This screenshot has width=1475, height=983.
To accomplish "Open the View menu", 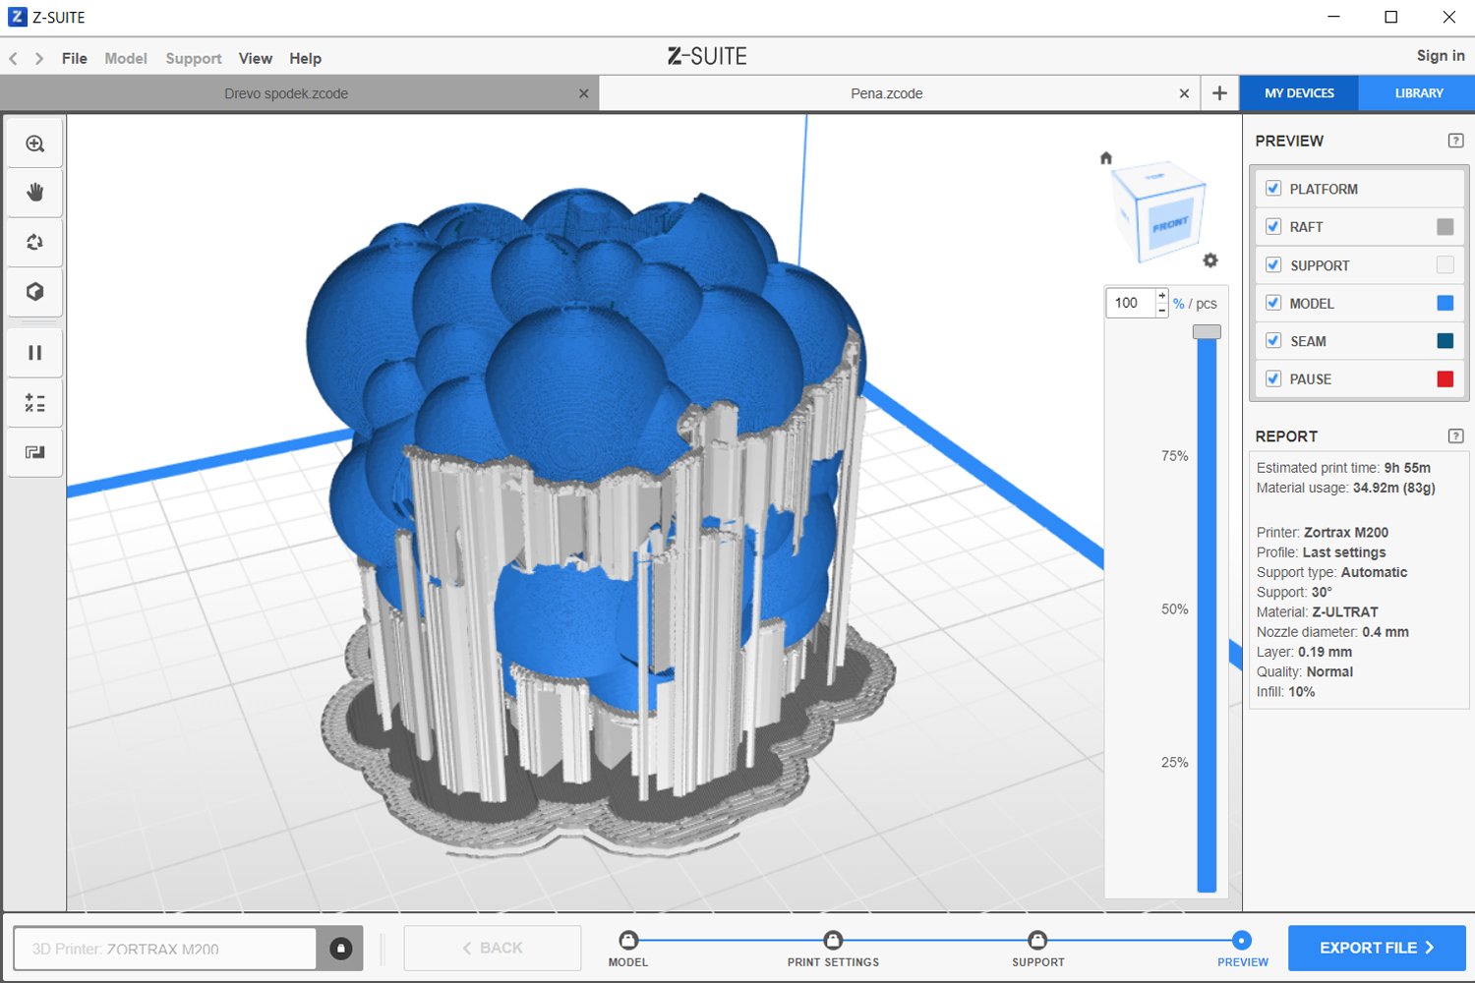I will click(256, 59).
